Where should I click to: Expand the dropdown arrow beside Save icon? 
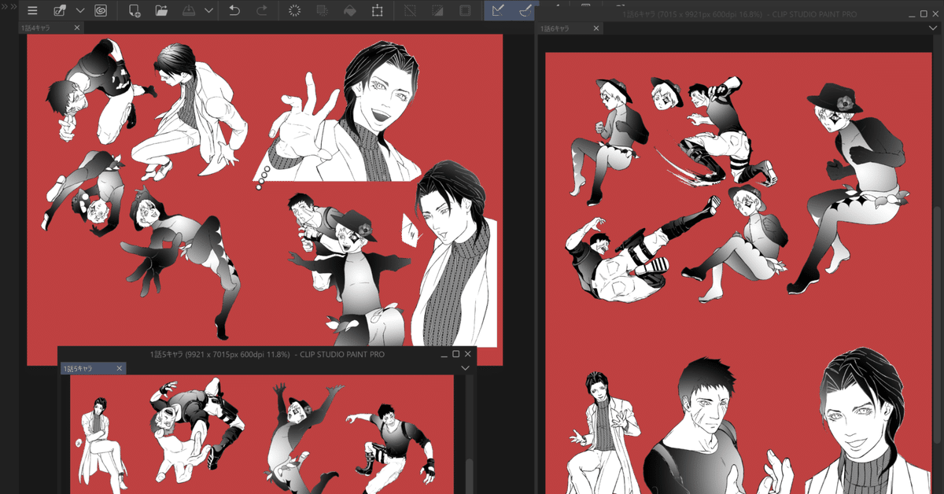click(x=208, y=11)
